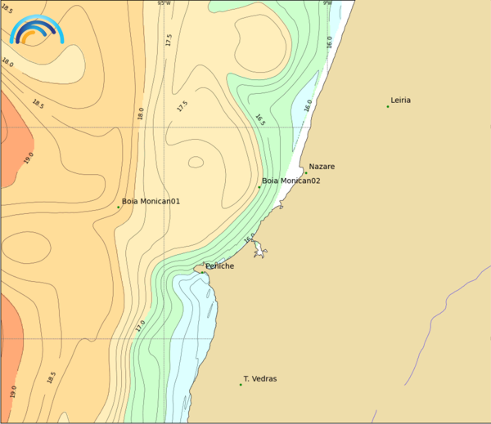Click the 9.5°W longitude label
Screen dimensions: 491x424
164,3
